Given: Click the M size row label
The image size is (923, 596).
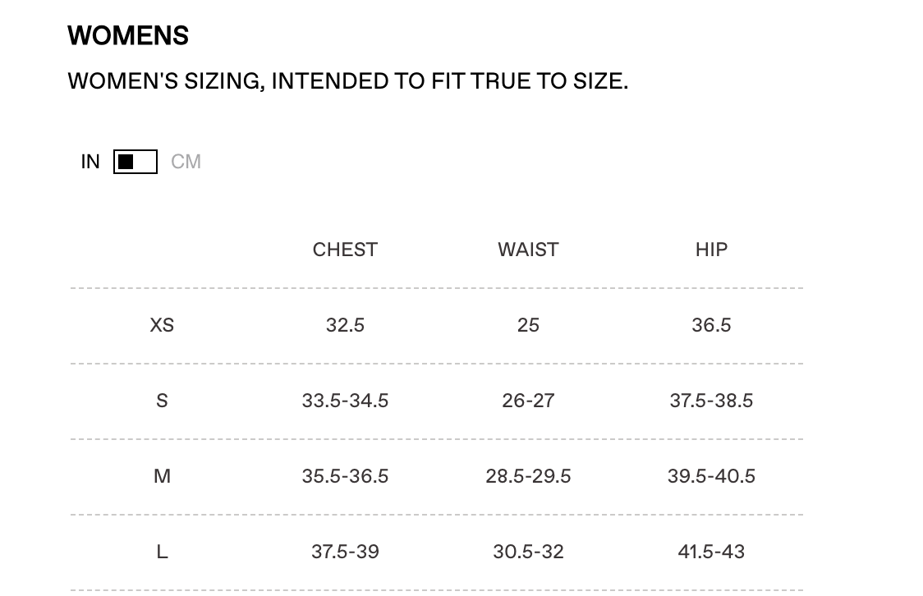Looking at the screenshot, I should pyautogui.click(x=162, y=476).
